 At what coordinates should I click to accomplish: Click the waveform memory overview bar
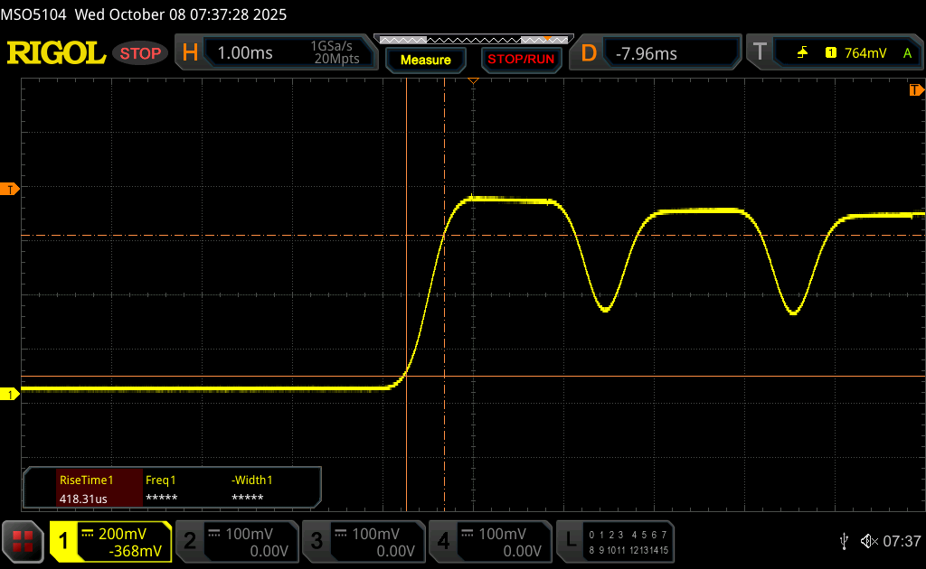(470, 39)
